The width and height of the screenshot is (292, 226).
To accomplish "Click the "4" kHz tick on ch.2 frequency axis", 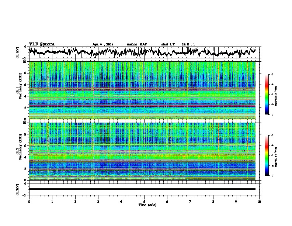I will [26, 157].
